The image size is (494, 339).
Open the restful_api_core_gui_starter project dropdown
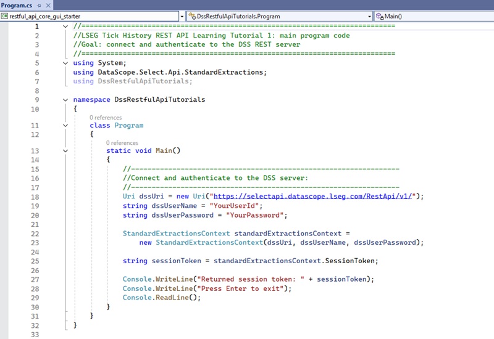pyautogui.click(x=182, y=16)
